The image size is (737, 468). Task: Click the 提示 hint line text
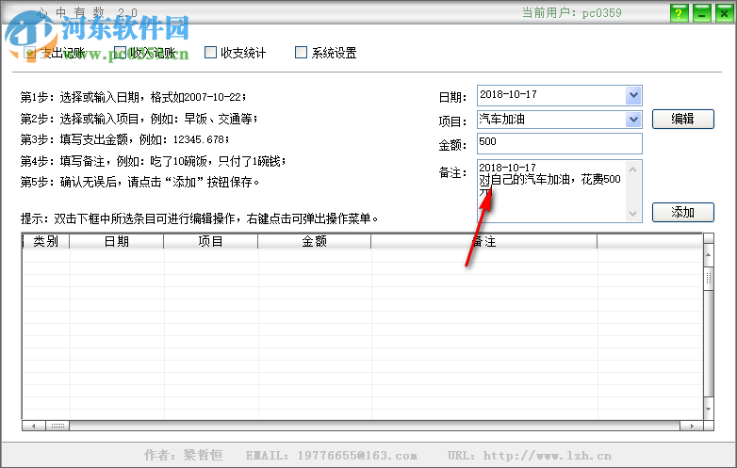pos(199,218)
